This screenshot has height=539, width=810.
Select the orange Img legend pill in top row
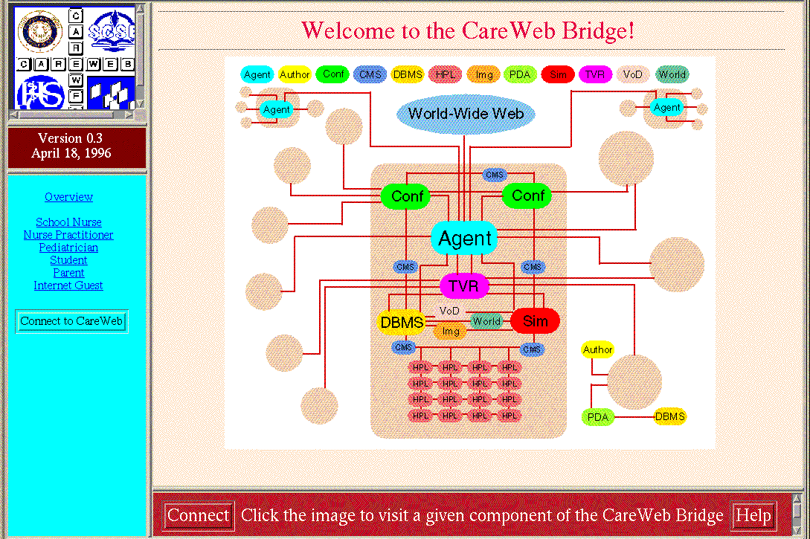(483, 74)
